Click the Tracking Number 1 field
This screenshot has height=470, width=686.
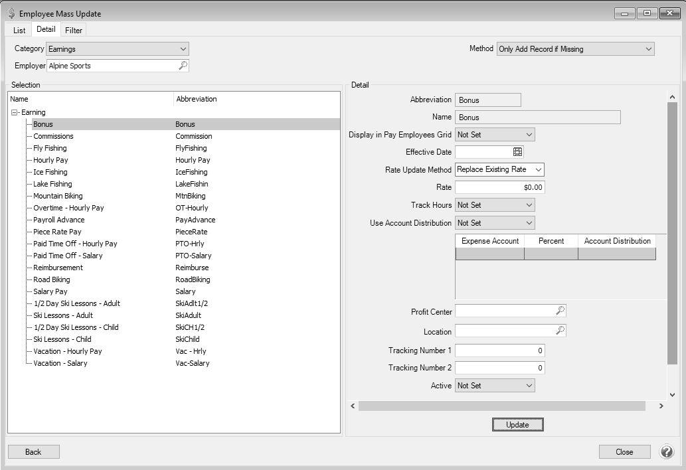tap(499, 351)
